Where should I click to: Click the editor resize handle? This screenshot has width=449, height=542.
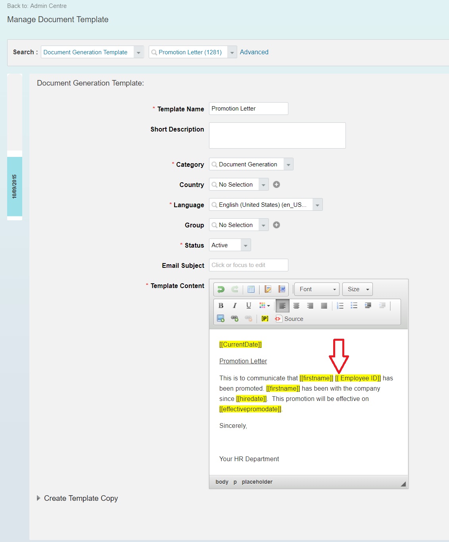[403, 484]
